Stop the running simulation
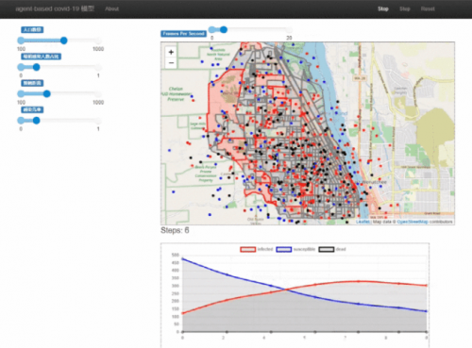 [x=383, y=8]
